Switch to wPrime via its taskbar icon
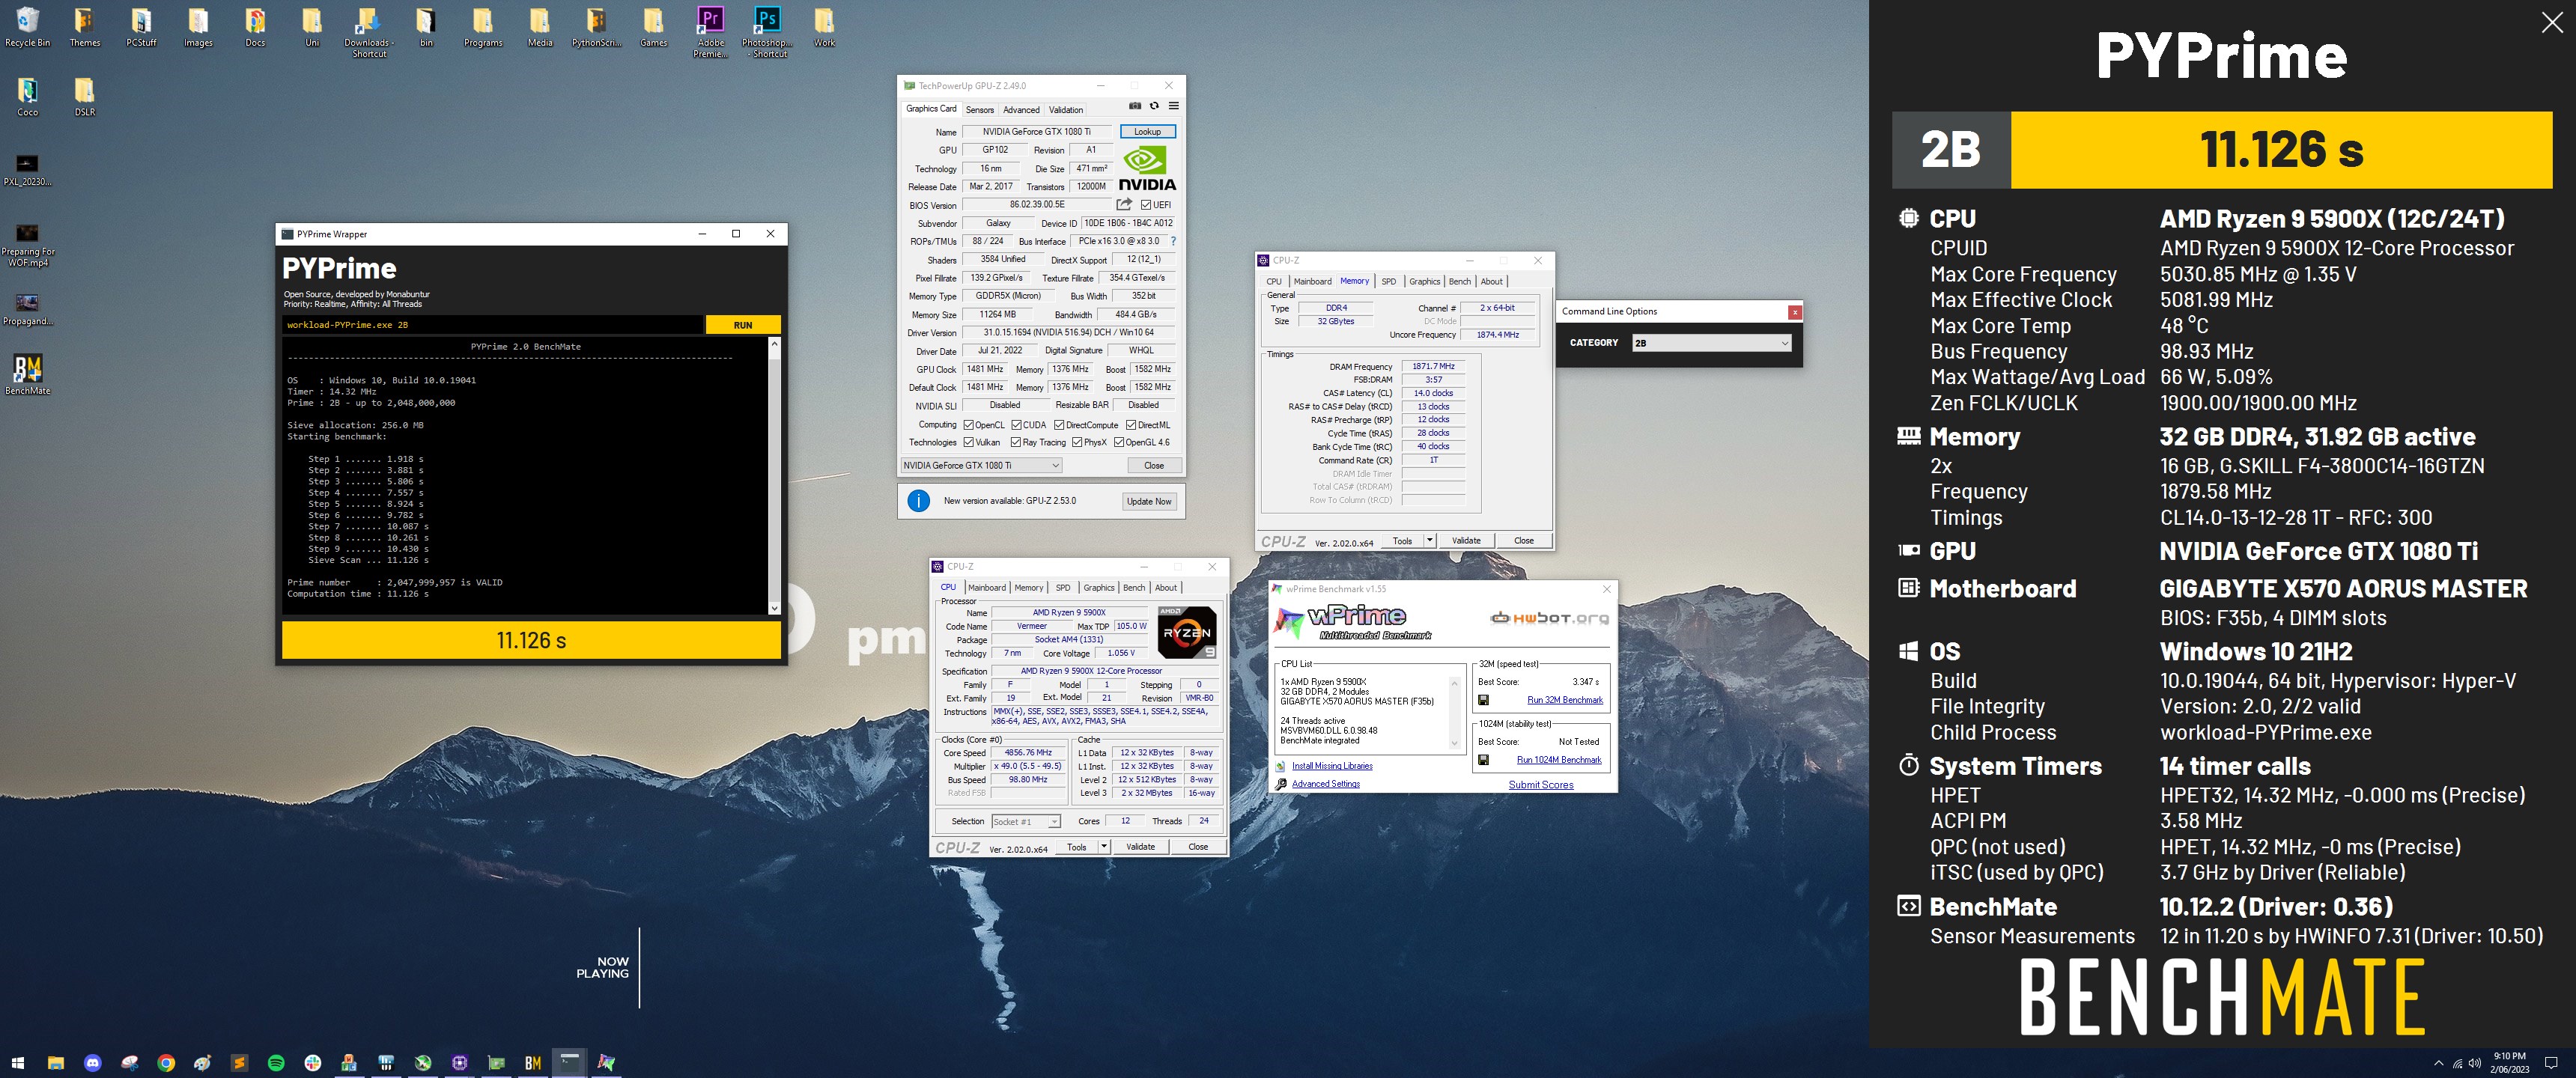This screenshot has height=1078, width=2576. [606, 1063]
